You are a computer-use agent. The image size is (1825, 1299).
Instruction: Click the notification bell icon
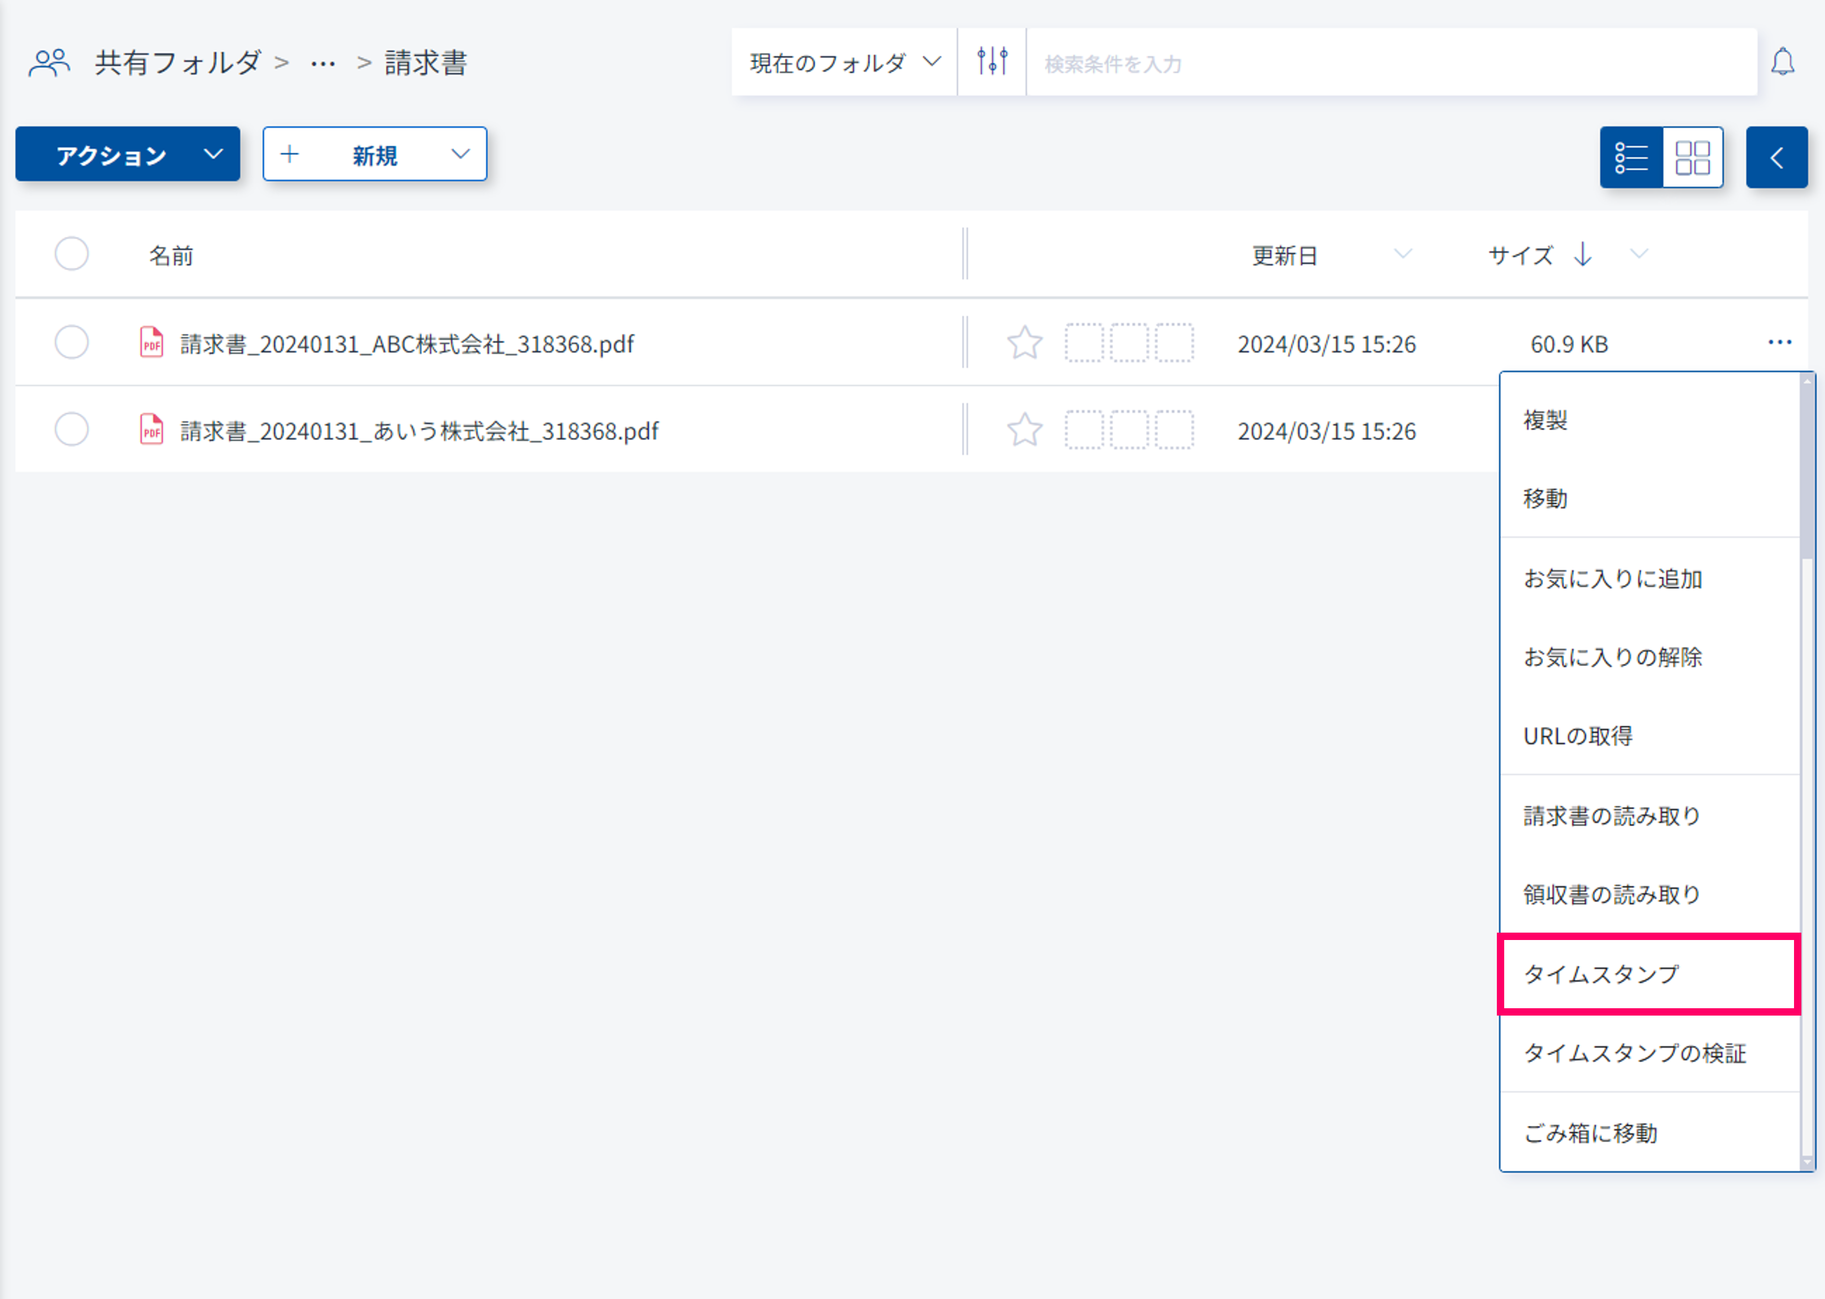coord(1782,62)
